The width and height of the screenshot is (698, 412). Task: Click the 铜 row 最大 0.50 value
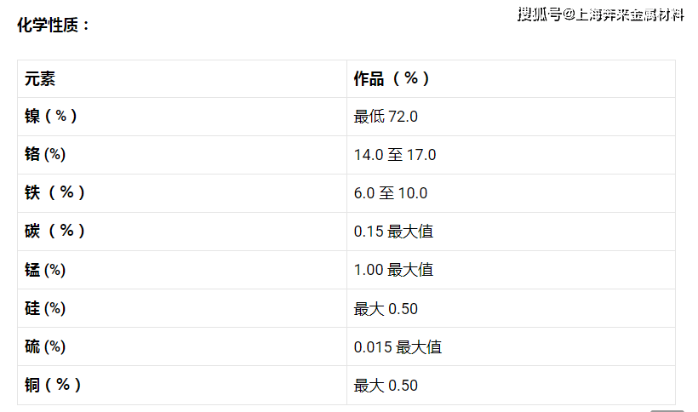click(386, 386)
